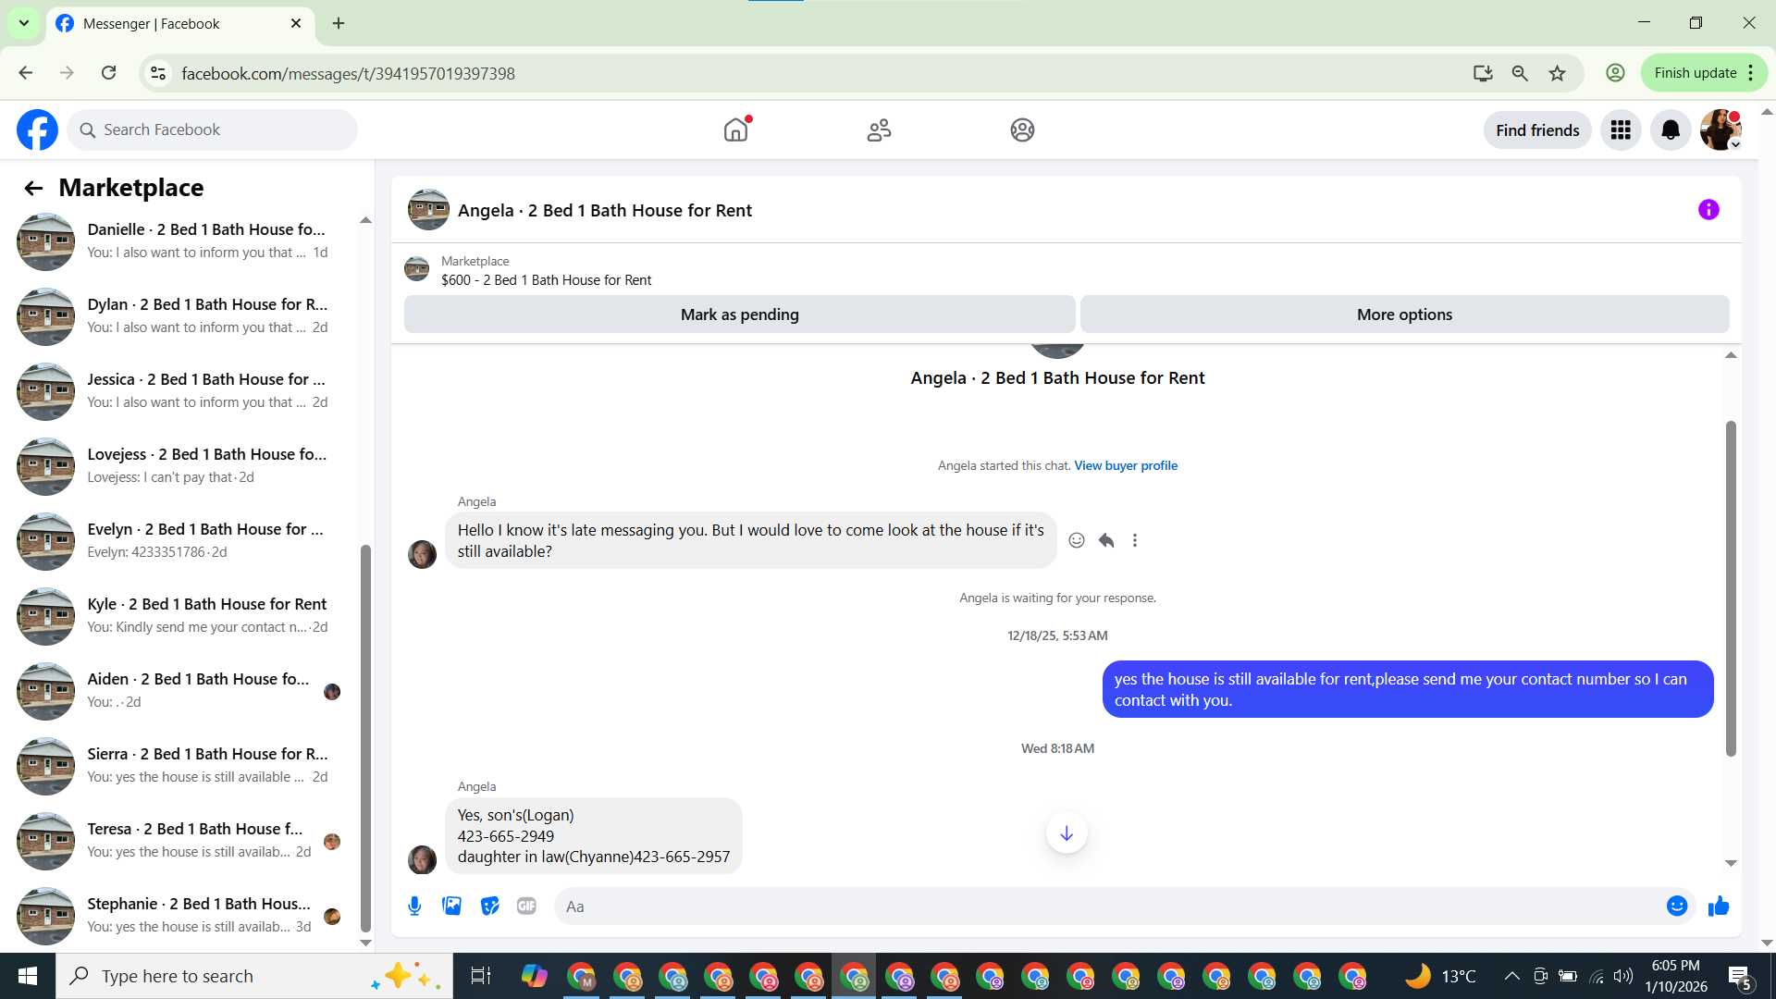
Task: Click the More options button
Action: coord(1403,314)
